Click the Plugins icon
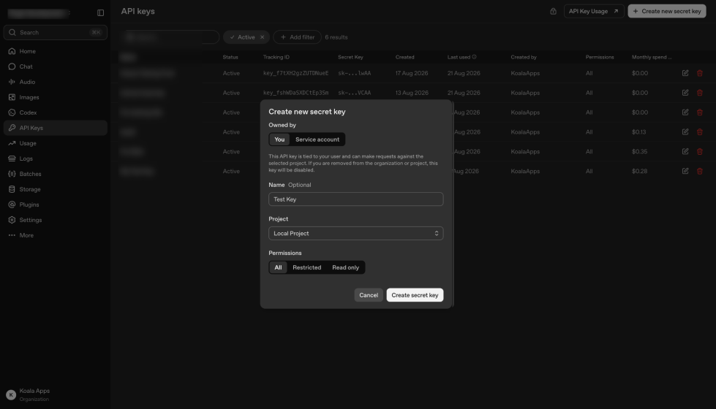The image size is (716, 409). [12, 204]
